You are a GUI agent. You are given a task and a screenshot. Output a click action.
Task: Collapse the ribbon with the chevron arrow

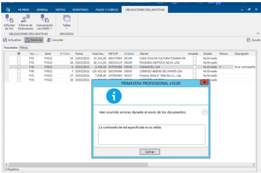[x=258, y=33]
